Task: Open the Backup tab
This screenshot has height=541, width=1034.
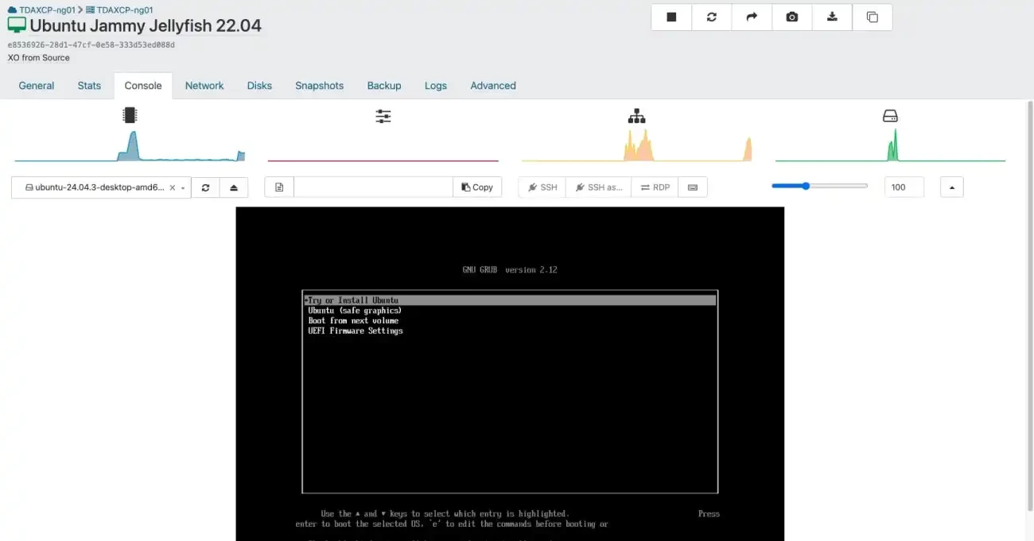Action: [x=384, y=86]
